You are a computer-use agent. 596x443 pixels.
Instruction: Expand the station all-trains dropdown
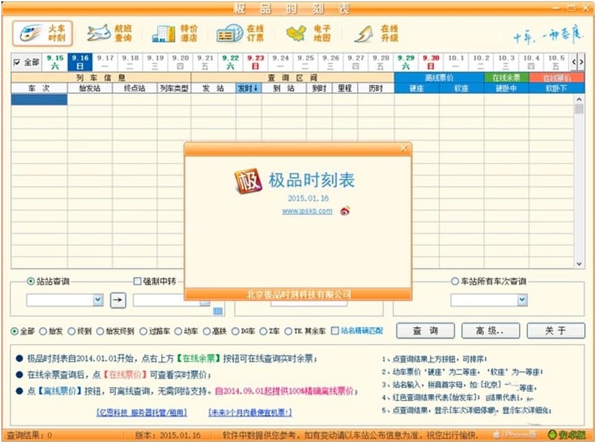[522, 300]
